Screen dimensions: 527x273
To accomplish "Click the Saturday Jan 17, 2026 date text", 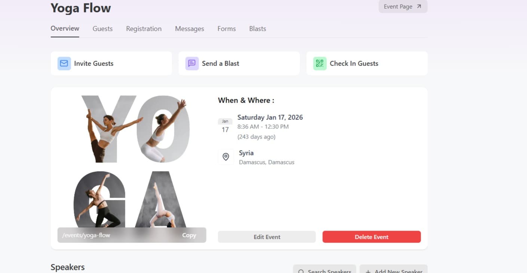I will coord(270,117).
